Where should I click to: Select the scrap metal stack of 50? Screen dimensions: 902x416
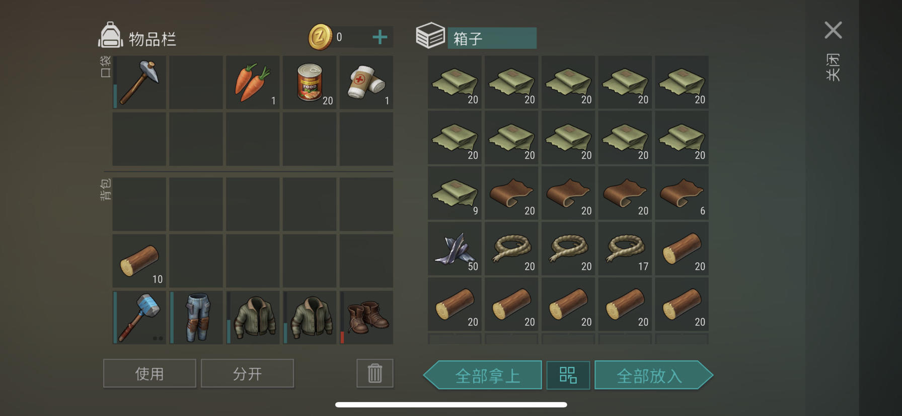[x=455, y=249]
